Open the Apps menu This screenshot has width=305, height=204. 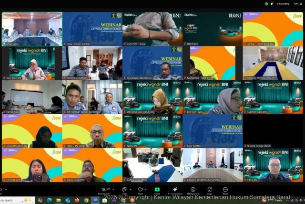[210, 190]
